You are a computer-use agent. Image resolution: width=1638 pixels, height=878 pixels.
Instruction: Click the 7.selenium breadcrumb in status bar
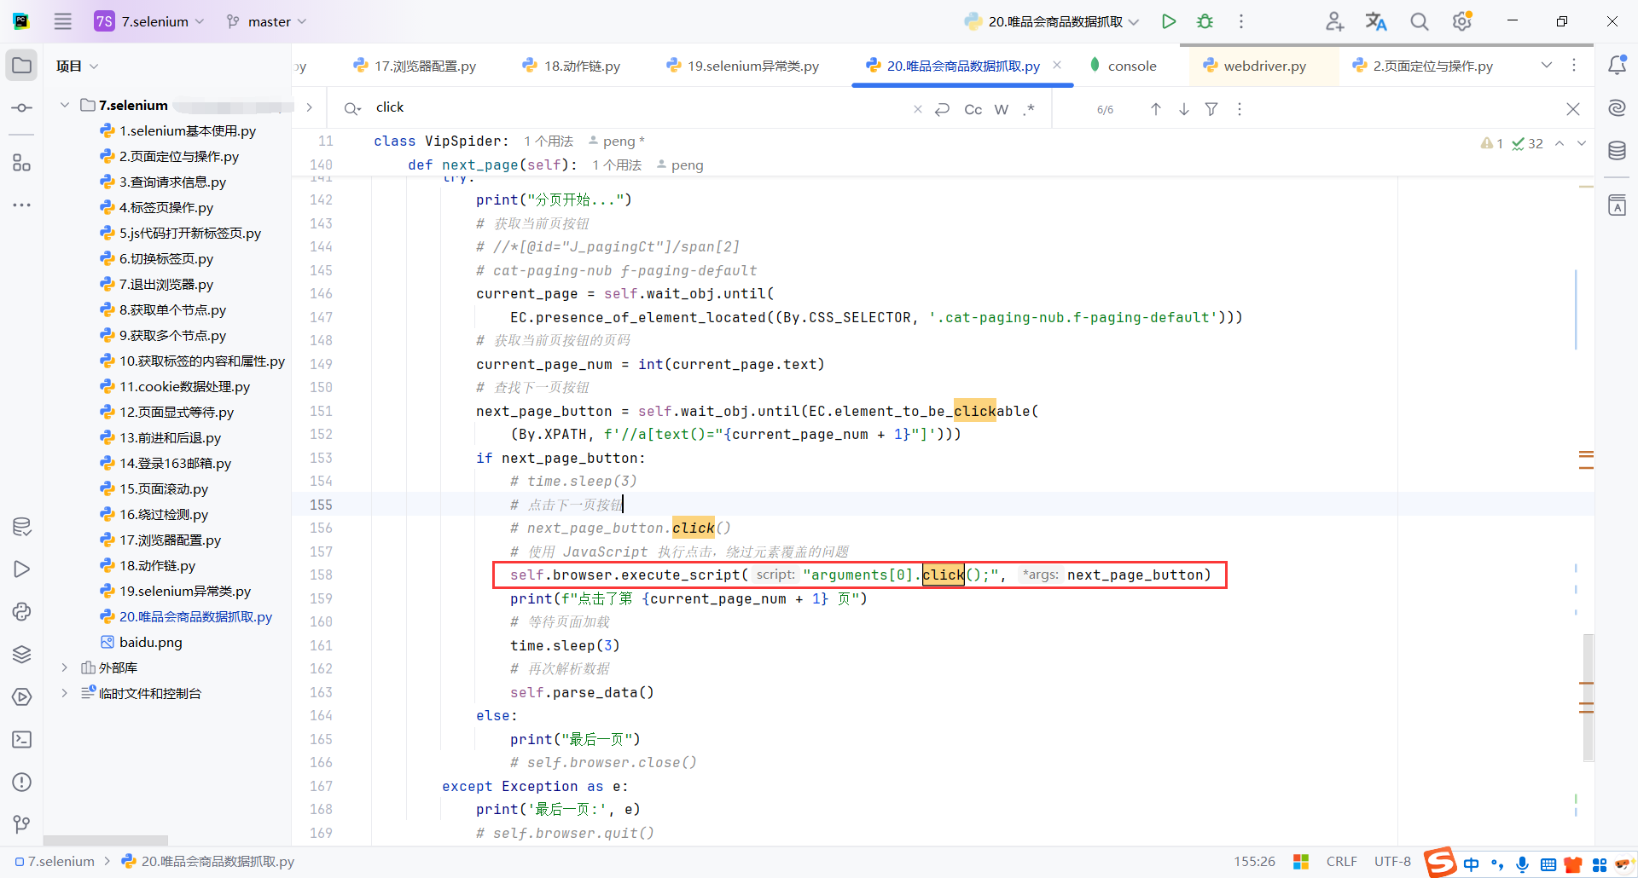click(x=55, y=862)
